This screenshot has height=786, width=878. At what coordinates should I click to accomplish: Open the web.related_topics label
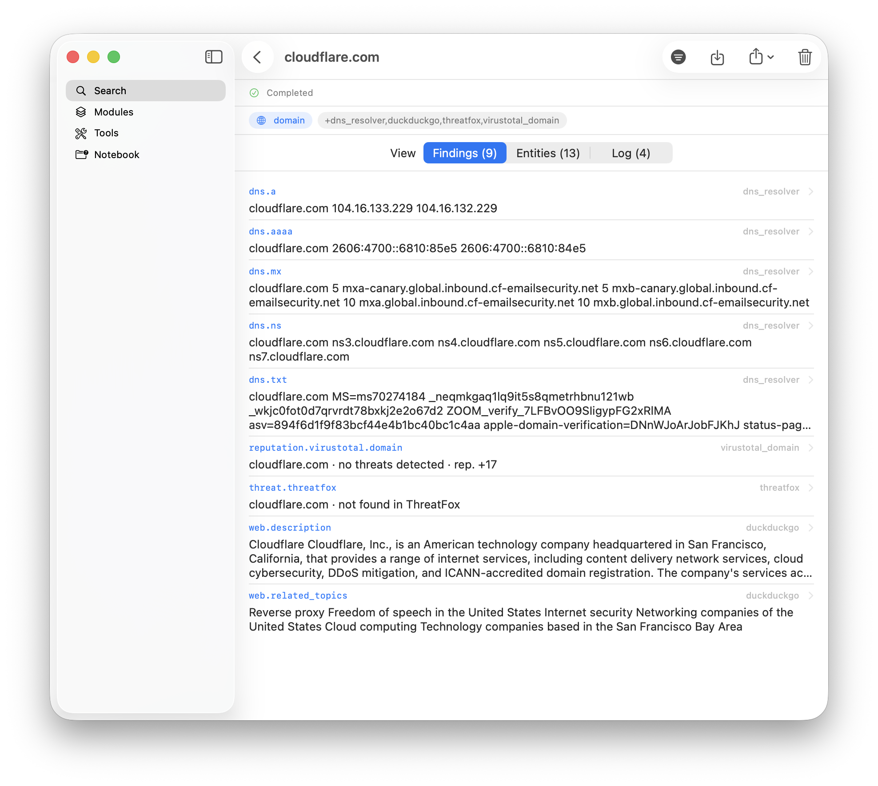298,595
